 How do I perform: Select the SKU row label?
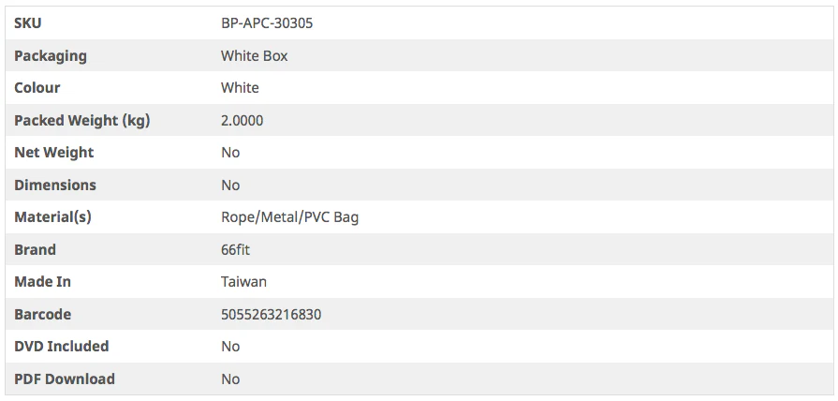pyautogui.click(x=28, y=23)
